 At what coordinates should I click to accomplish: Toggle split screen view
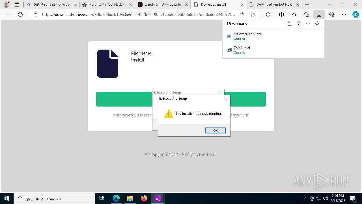281,14
